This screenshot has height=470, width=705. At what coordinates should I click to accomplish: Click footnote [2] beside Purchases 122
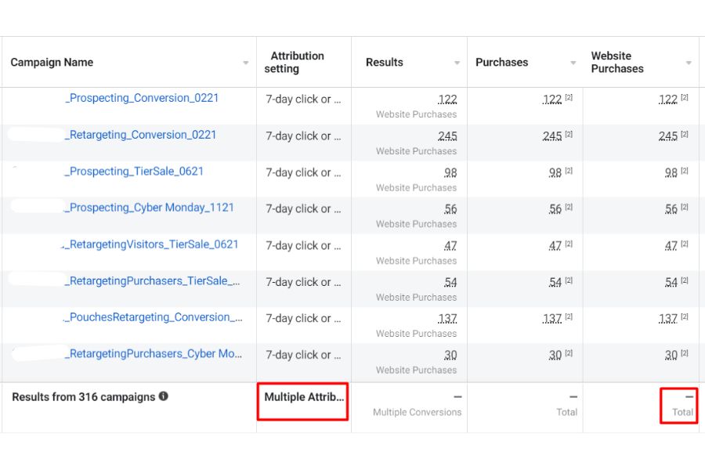click(569, 97)
